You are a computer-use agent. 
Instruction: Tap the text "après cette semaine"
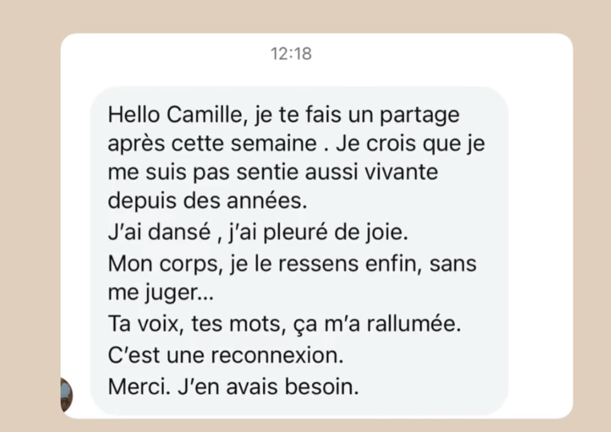point(211,144)
